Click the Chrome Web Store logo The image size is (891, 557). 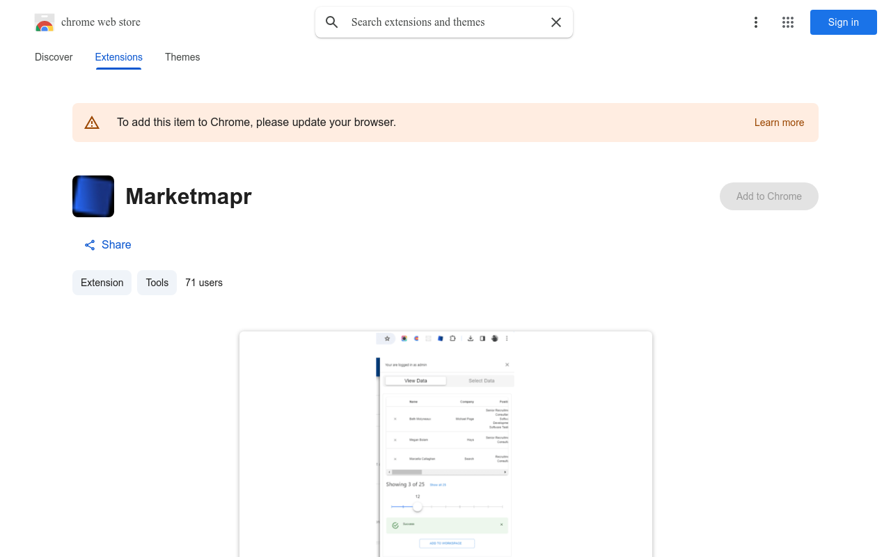click(45, 22)
